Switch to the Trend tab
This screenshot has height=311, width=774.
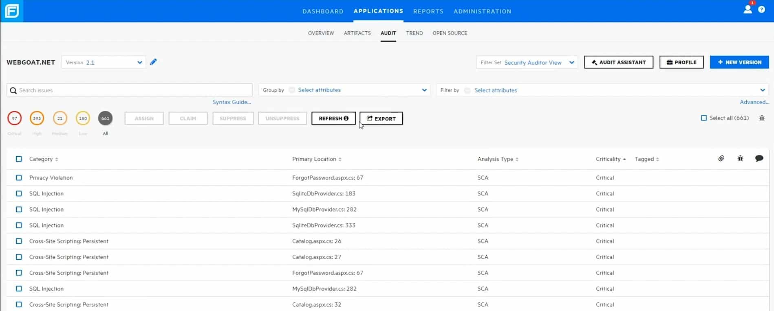tap(414, 33)
